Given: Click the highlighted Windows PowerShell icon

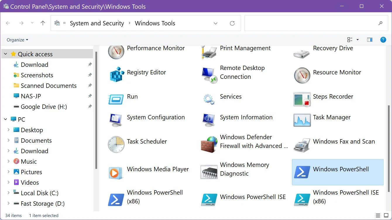Looking at the screenshot, I should (302, 172).
